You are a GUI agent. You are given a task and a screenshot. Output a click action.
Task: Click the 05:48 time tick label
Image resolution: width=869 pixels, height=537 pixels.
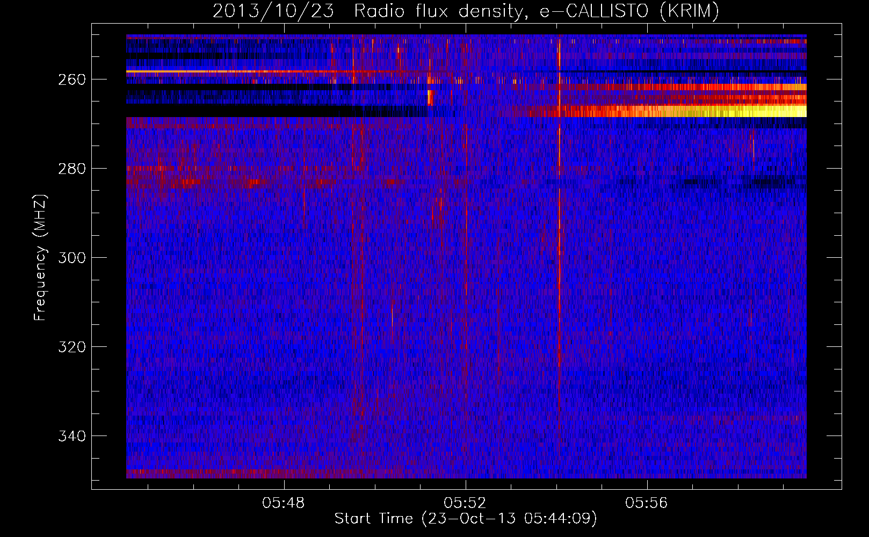(283, 503)
